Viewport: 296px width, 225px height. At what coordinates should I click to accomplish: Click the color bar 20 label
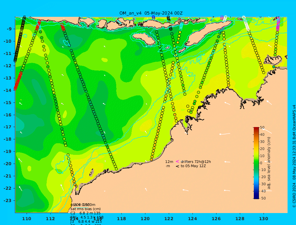(262, 149)
